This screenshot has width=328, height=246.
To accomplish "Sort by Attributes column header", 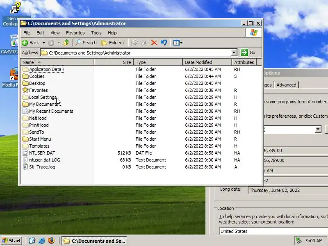I will (x=244, y=62).
